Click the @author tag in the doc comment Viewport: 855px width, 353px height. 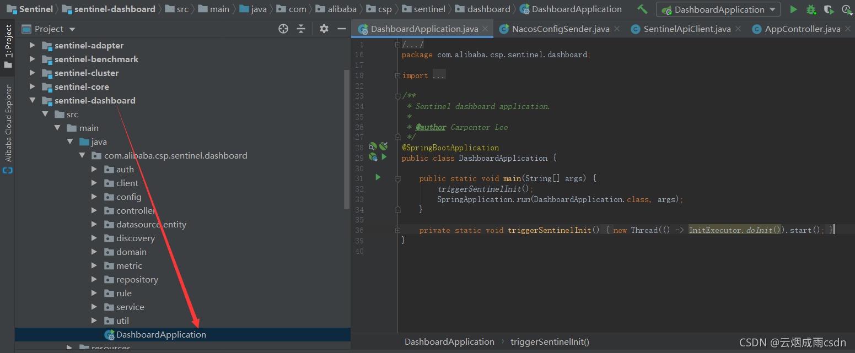point(431,127)
